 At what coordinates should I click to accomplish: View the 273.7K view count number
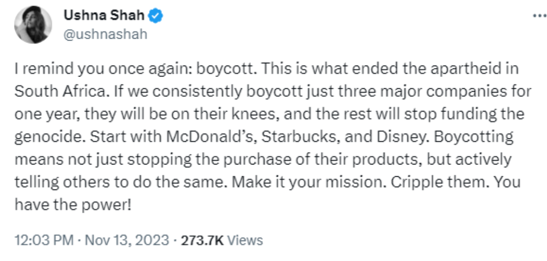click(202, 240)
